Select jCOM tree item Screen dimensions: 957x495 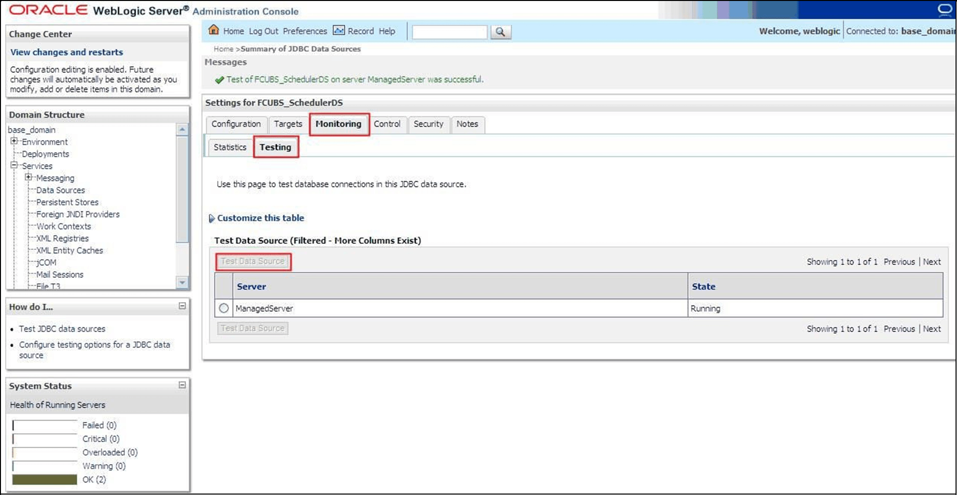click(x=46, y=263)
